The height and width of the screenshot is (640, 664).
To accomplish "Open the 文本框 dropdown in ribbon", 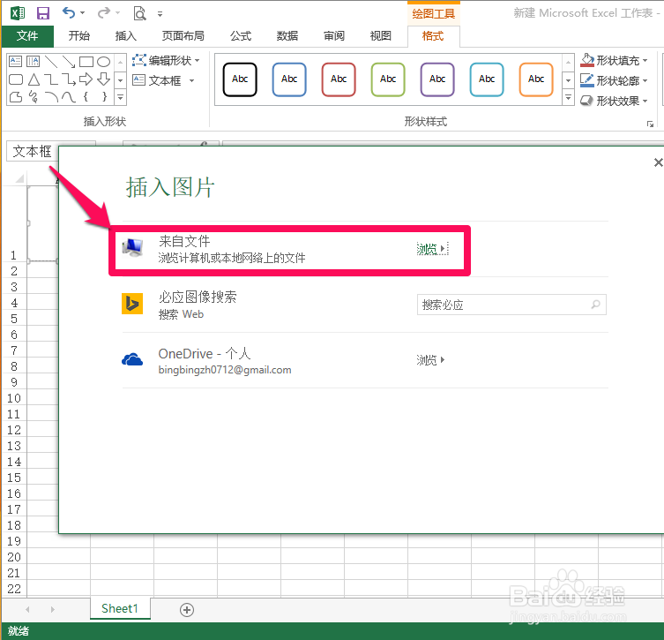I will 192,80.
